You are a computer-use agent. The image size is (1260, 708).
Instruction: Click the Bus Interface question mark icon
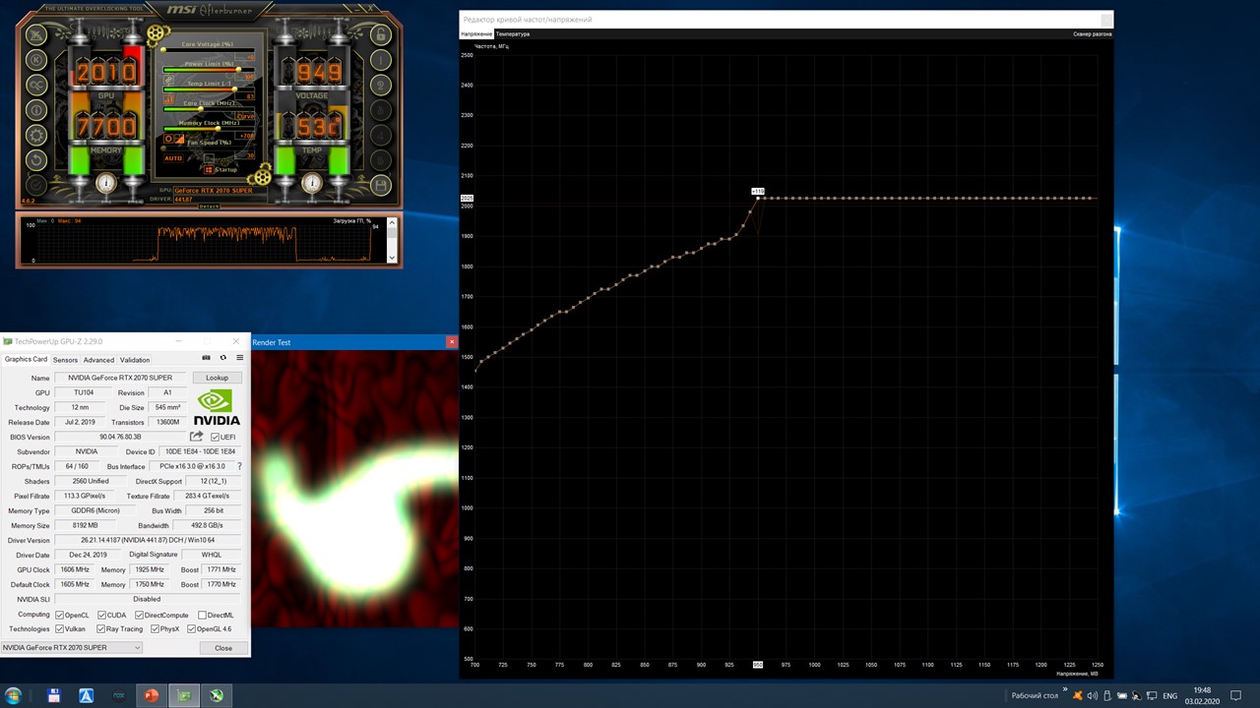(x=239, y=466)
